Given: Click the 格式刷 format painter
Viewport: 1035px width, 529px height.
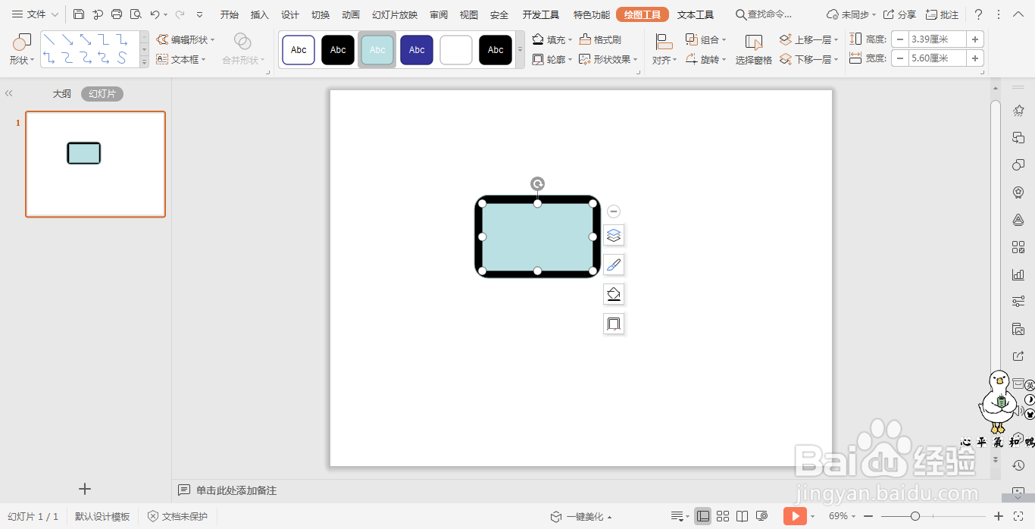Looking at the screenshot, I should (600, 39).
